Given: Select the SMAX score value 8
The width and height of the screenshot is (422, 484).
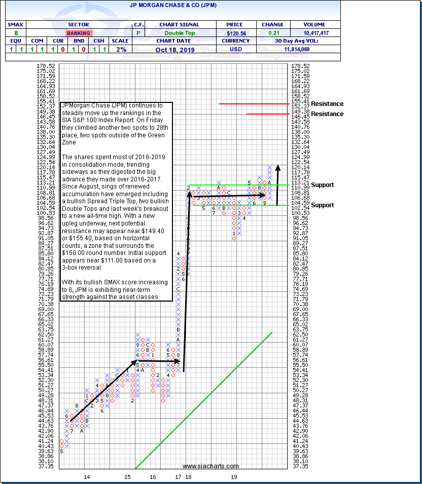Looking at the screenshot, I should click(x=15, y=33).
